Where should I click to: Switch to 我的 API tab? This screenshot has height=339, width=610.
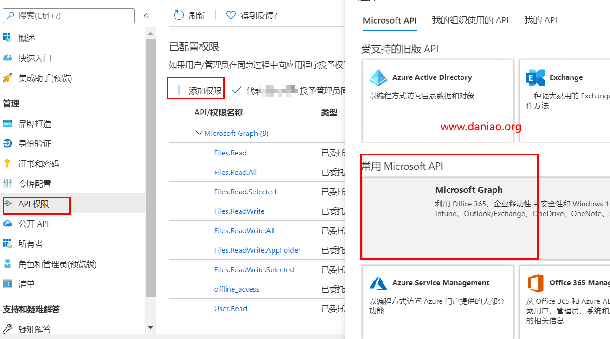coord(540,20)
